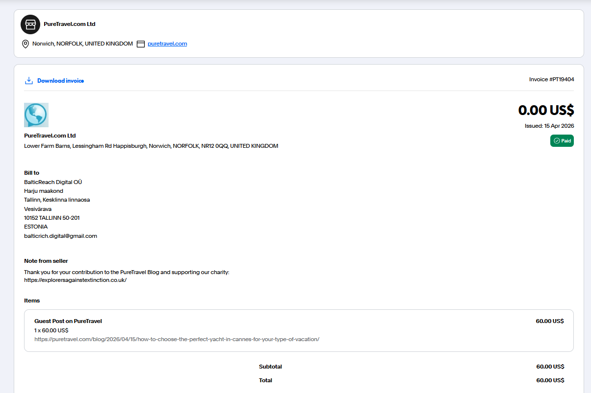
Task: Click Tallinn, Kesklinna linnaosa line
Action: (x=57, y=200)
